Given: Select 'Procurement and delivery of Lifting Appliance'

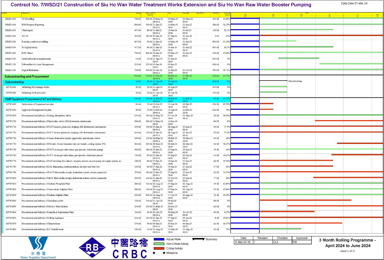Looking at the screenshot, I should point(43,218).
